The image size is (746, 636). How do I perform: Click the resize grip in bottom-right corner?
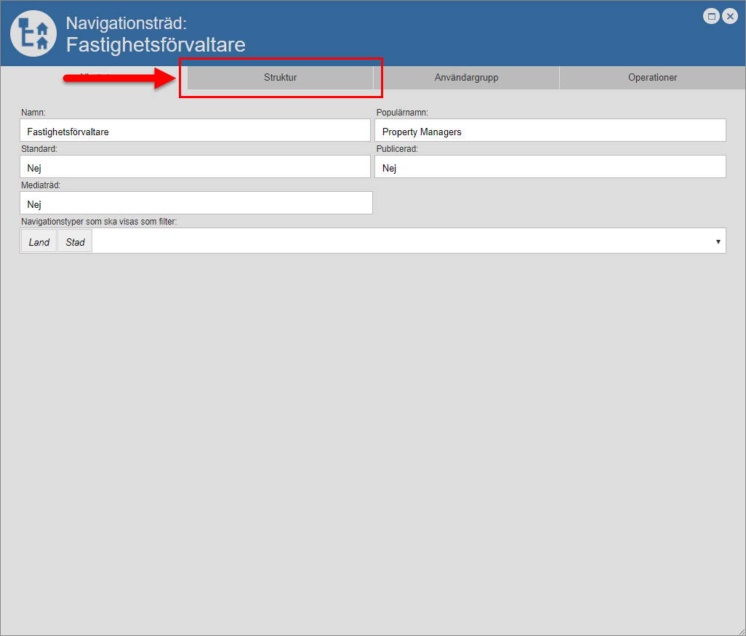click(740, 630)
